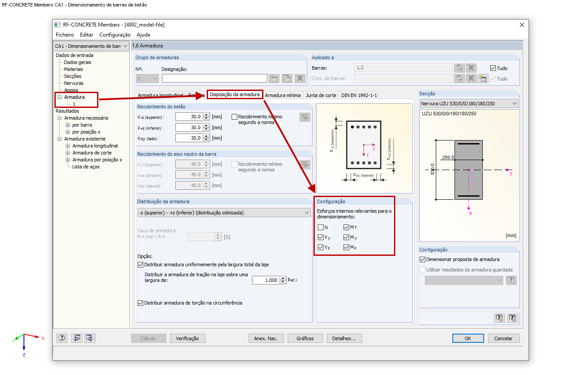Expand the por posição x node under Armadura necessária

point(68,132)
